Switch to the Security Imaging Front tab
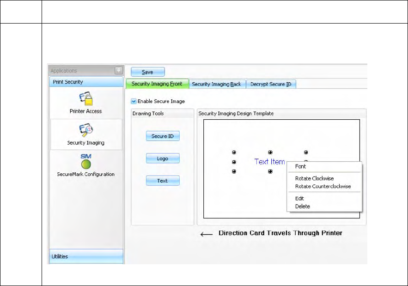The width and height of the screenshot is (408, 286). tap(157, 84)
